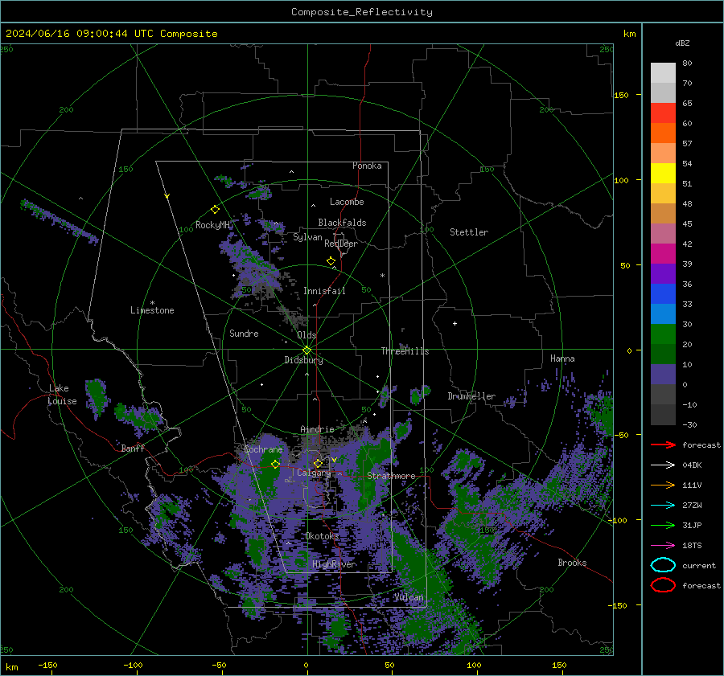Image resolution: width=724 pixels, height=676 pixels.
Task: Select the RedDeer label on map
Action: (341, 244)
